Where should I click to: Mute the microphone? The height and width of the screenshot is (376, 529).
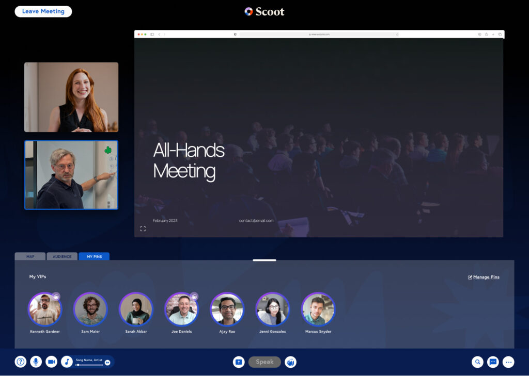36,362
